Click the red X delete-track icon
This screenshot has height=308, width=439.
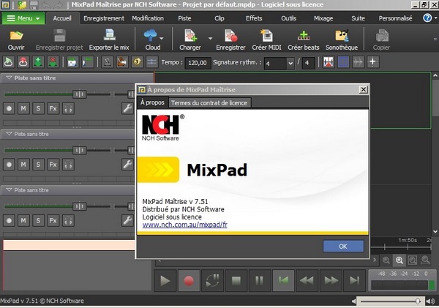[x=53, y=62]
